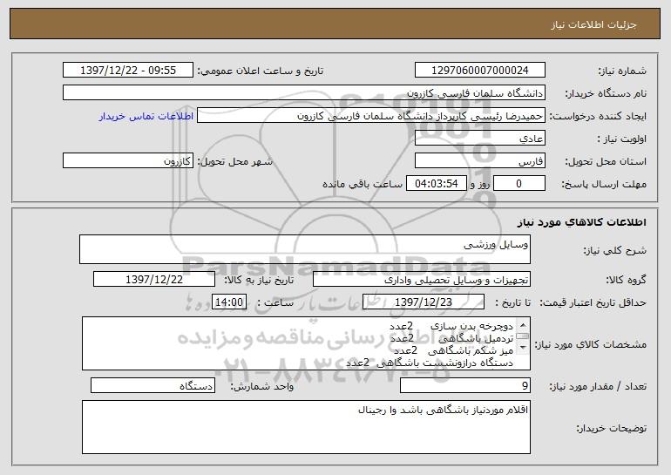
Task: Click the announcement date field 1397/12/22 - 09:55
Action: [x=128, y=71]
